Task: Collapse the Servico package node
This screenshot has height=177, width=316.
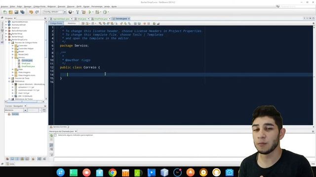Action: [12, 58]
